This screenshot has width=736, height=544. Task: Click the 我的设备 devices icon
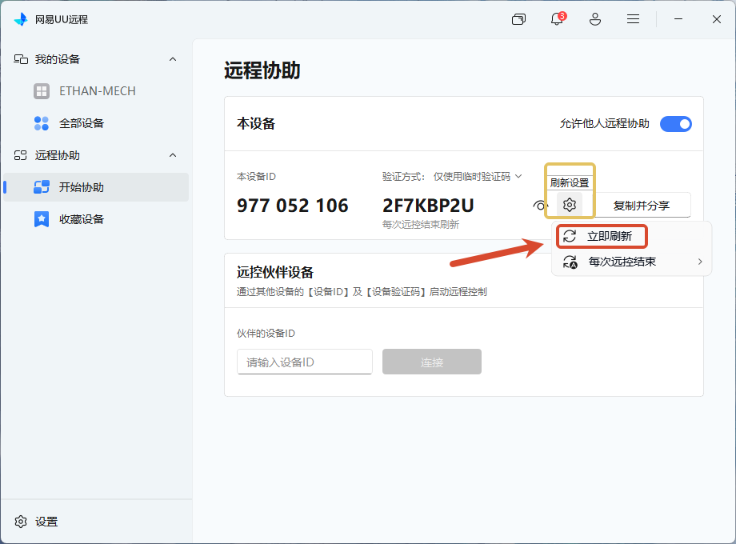pos(21,59)
